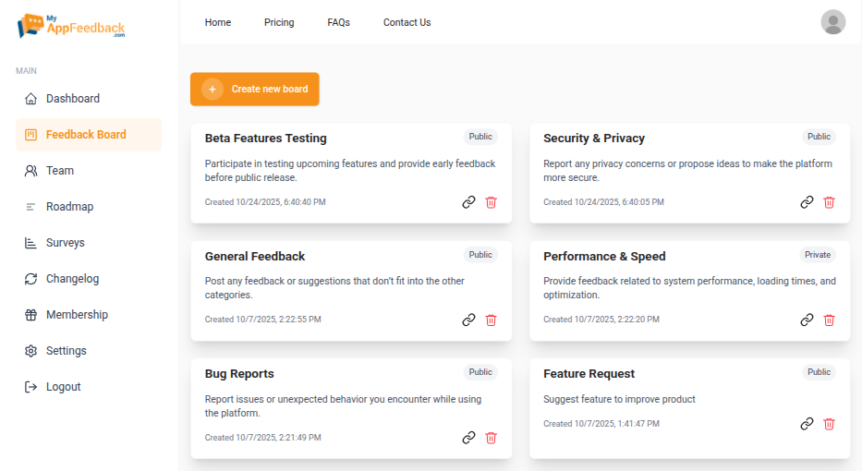
Task: Copy link for Beta Features Testing board
Action: (468, 202)
